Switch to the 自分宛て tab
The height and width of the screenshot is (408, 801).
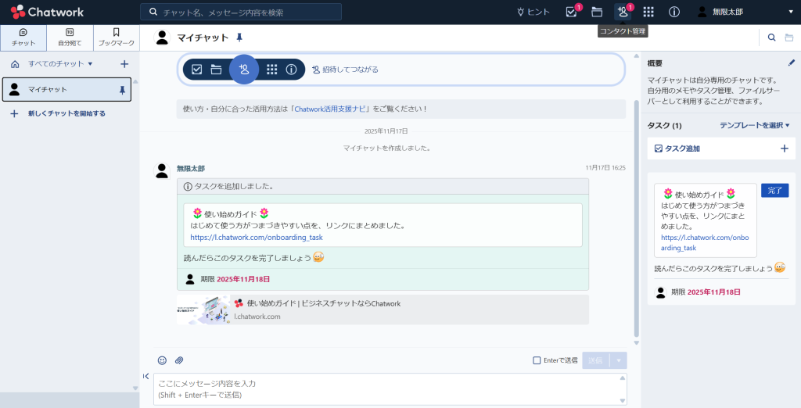(x=70, y=38)
